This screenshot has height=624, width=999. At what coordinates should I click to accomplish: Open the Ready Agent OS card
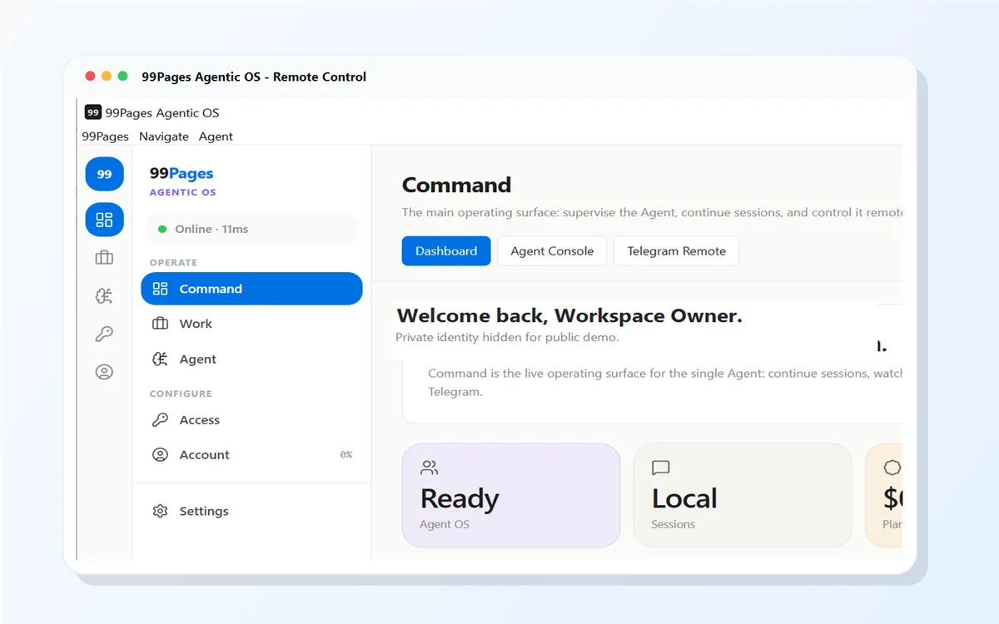click(511, 495)
